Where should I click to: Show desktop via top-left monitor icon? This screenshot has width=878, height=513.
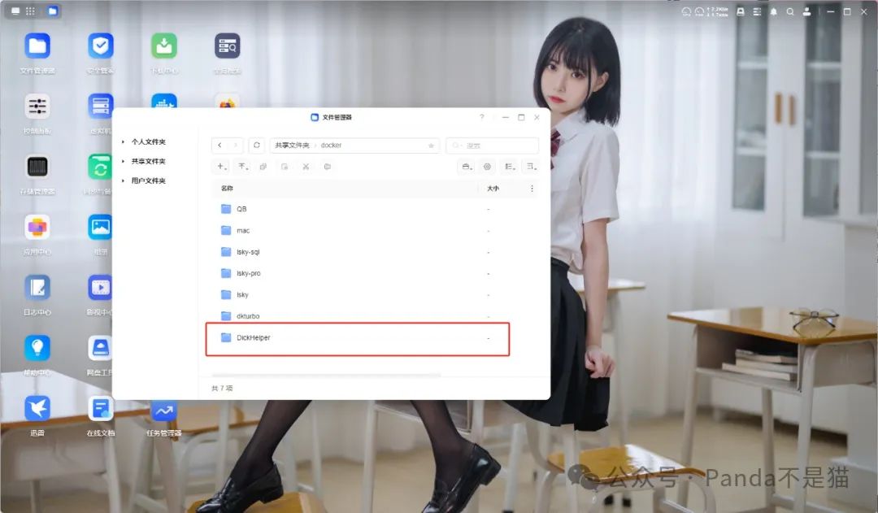pos(15,11)
